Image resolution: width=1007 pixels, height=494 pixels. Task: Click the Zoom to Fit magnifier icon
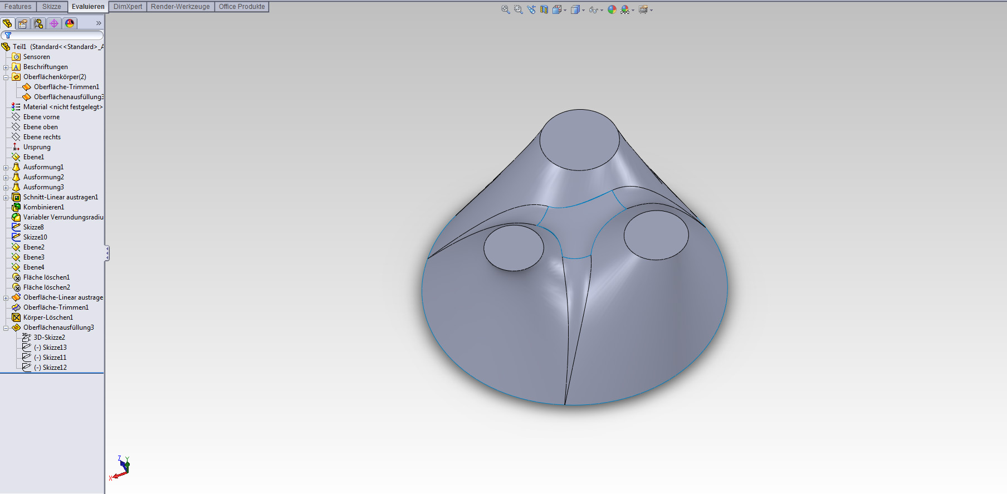pyautogui.click(x=505, y=9)
